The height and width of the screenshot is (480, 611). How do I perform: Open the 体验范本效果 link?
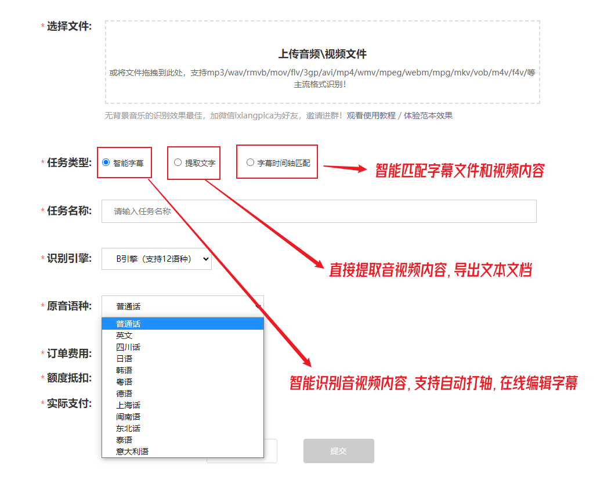(x=428, y=116)
